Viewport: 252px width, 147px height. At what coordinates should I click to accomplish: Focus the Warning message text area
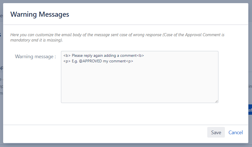point(140,77)
